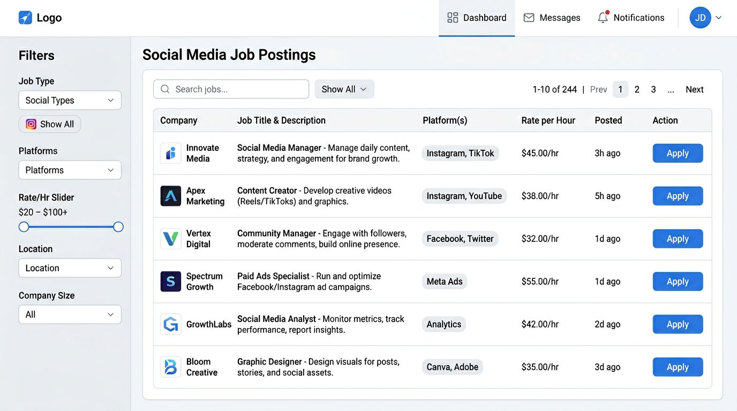Apply to the Graphic Designer job

tap(678, 367)
